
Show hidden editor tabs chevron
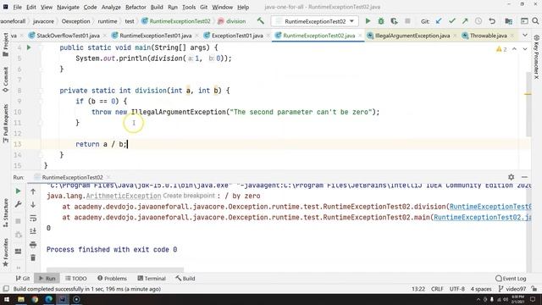(x=525, y=36)
